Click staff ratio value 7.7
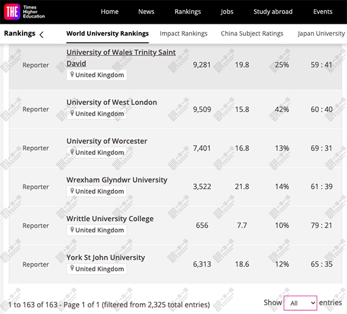 (242, 226)
